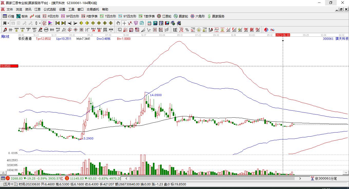
Task: Open the P四方形 tool
Action: coord(51,16)
